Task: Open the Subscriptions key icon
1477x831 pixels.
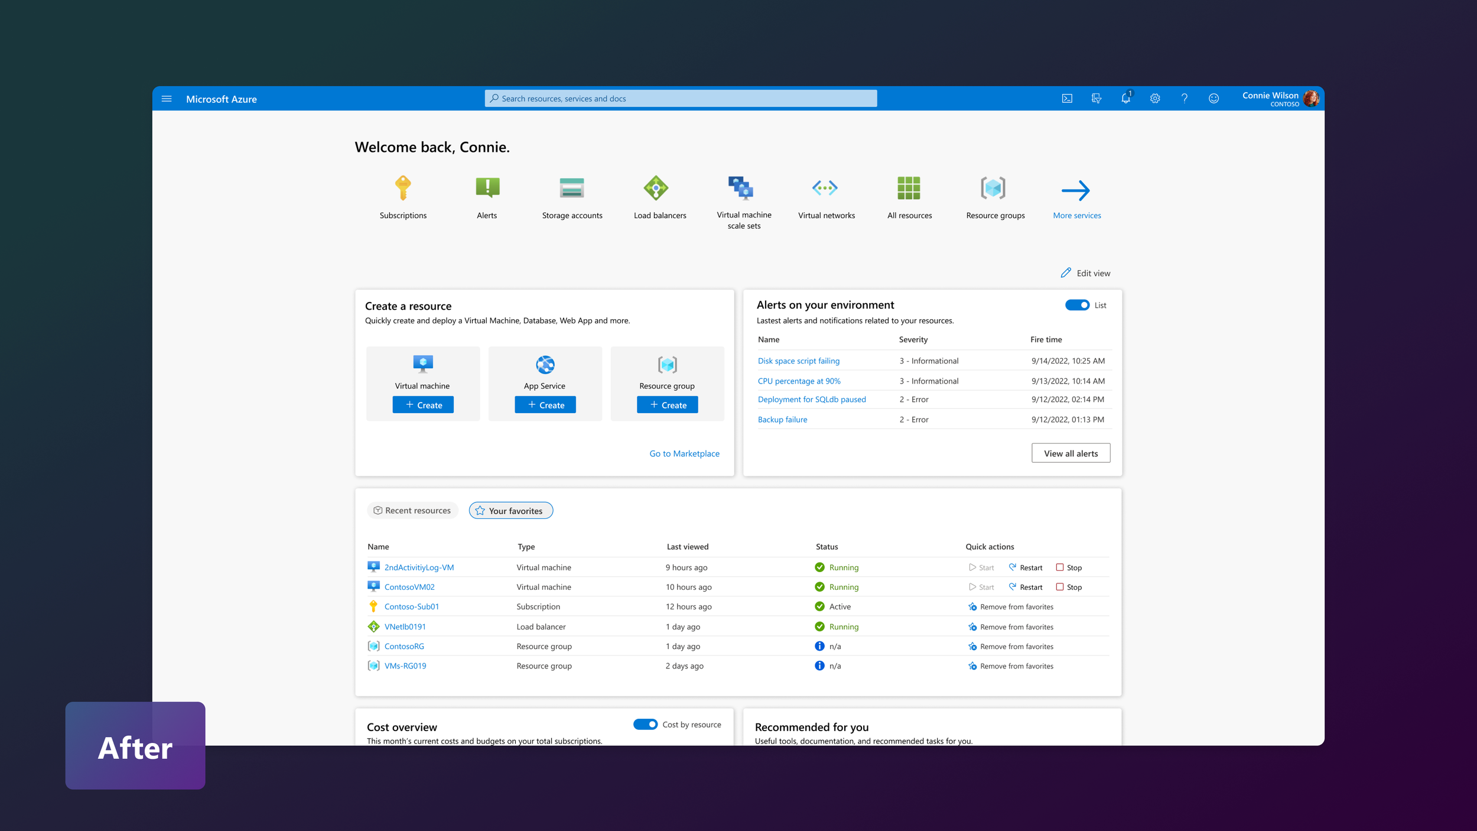Action: coord(403,189)
